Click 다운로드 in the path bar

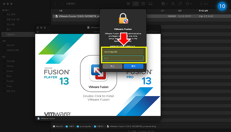[x=99, y=126]
